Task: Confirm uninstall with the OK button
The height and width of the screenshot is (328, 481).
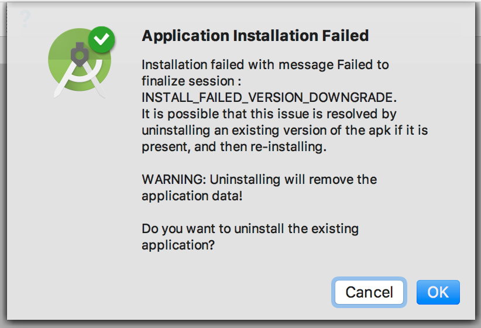Action: 438,292
